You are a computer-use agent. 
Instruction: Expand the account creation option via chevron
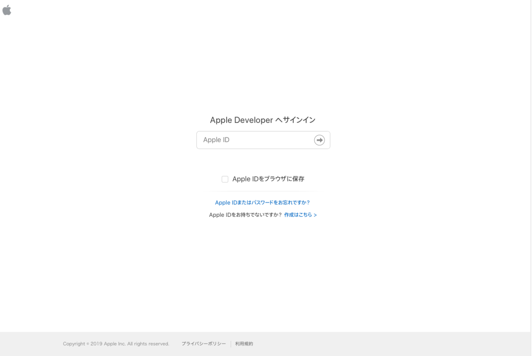(x=315, y=215)
